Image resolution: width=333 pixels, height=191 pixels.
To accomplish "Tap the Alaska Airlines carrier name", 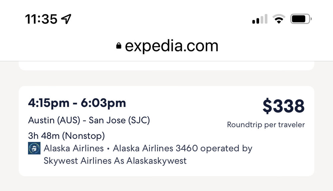I will point(74,148).
